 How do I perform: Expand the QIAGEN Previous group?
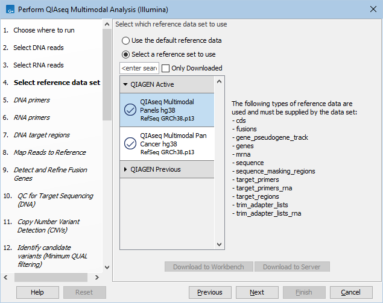click(x=125, y=169)
